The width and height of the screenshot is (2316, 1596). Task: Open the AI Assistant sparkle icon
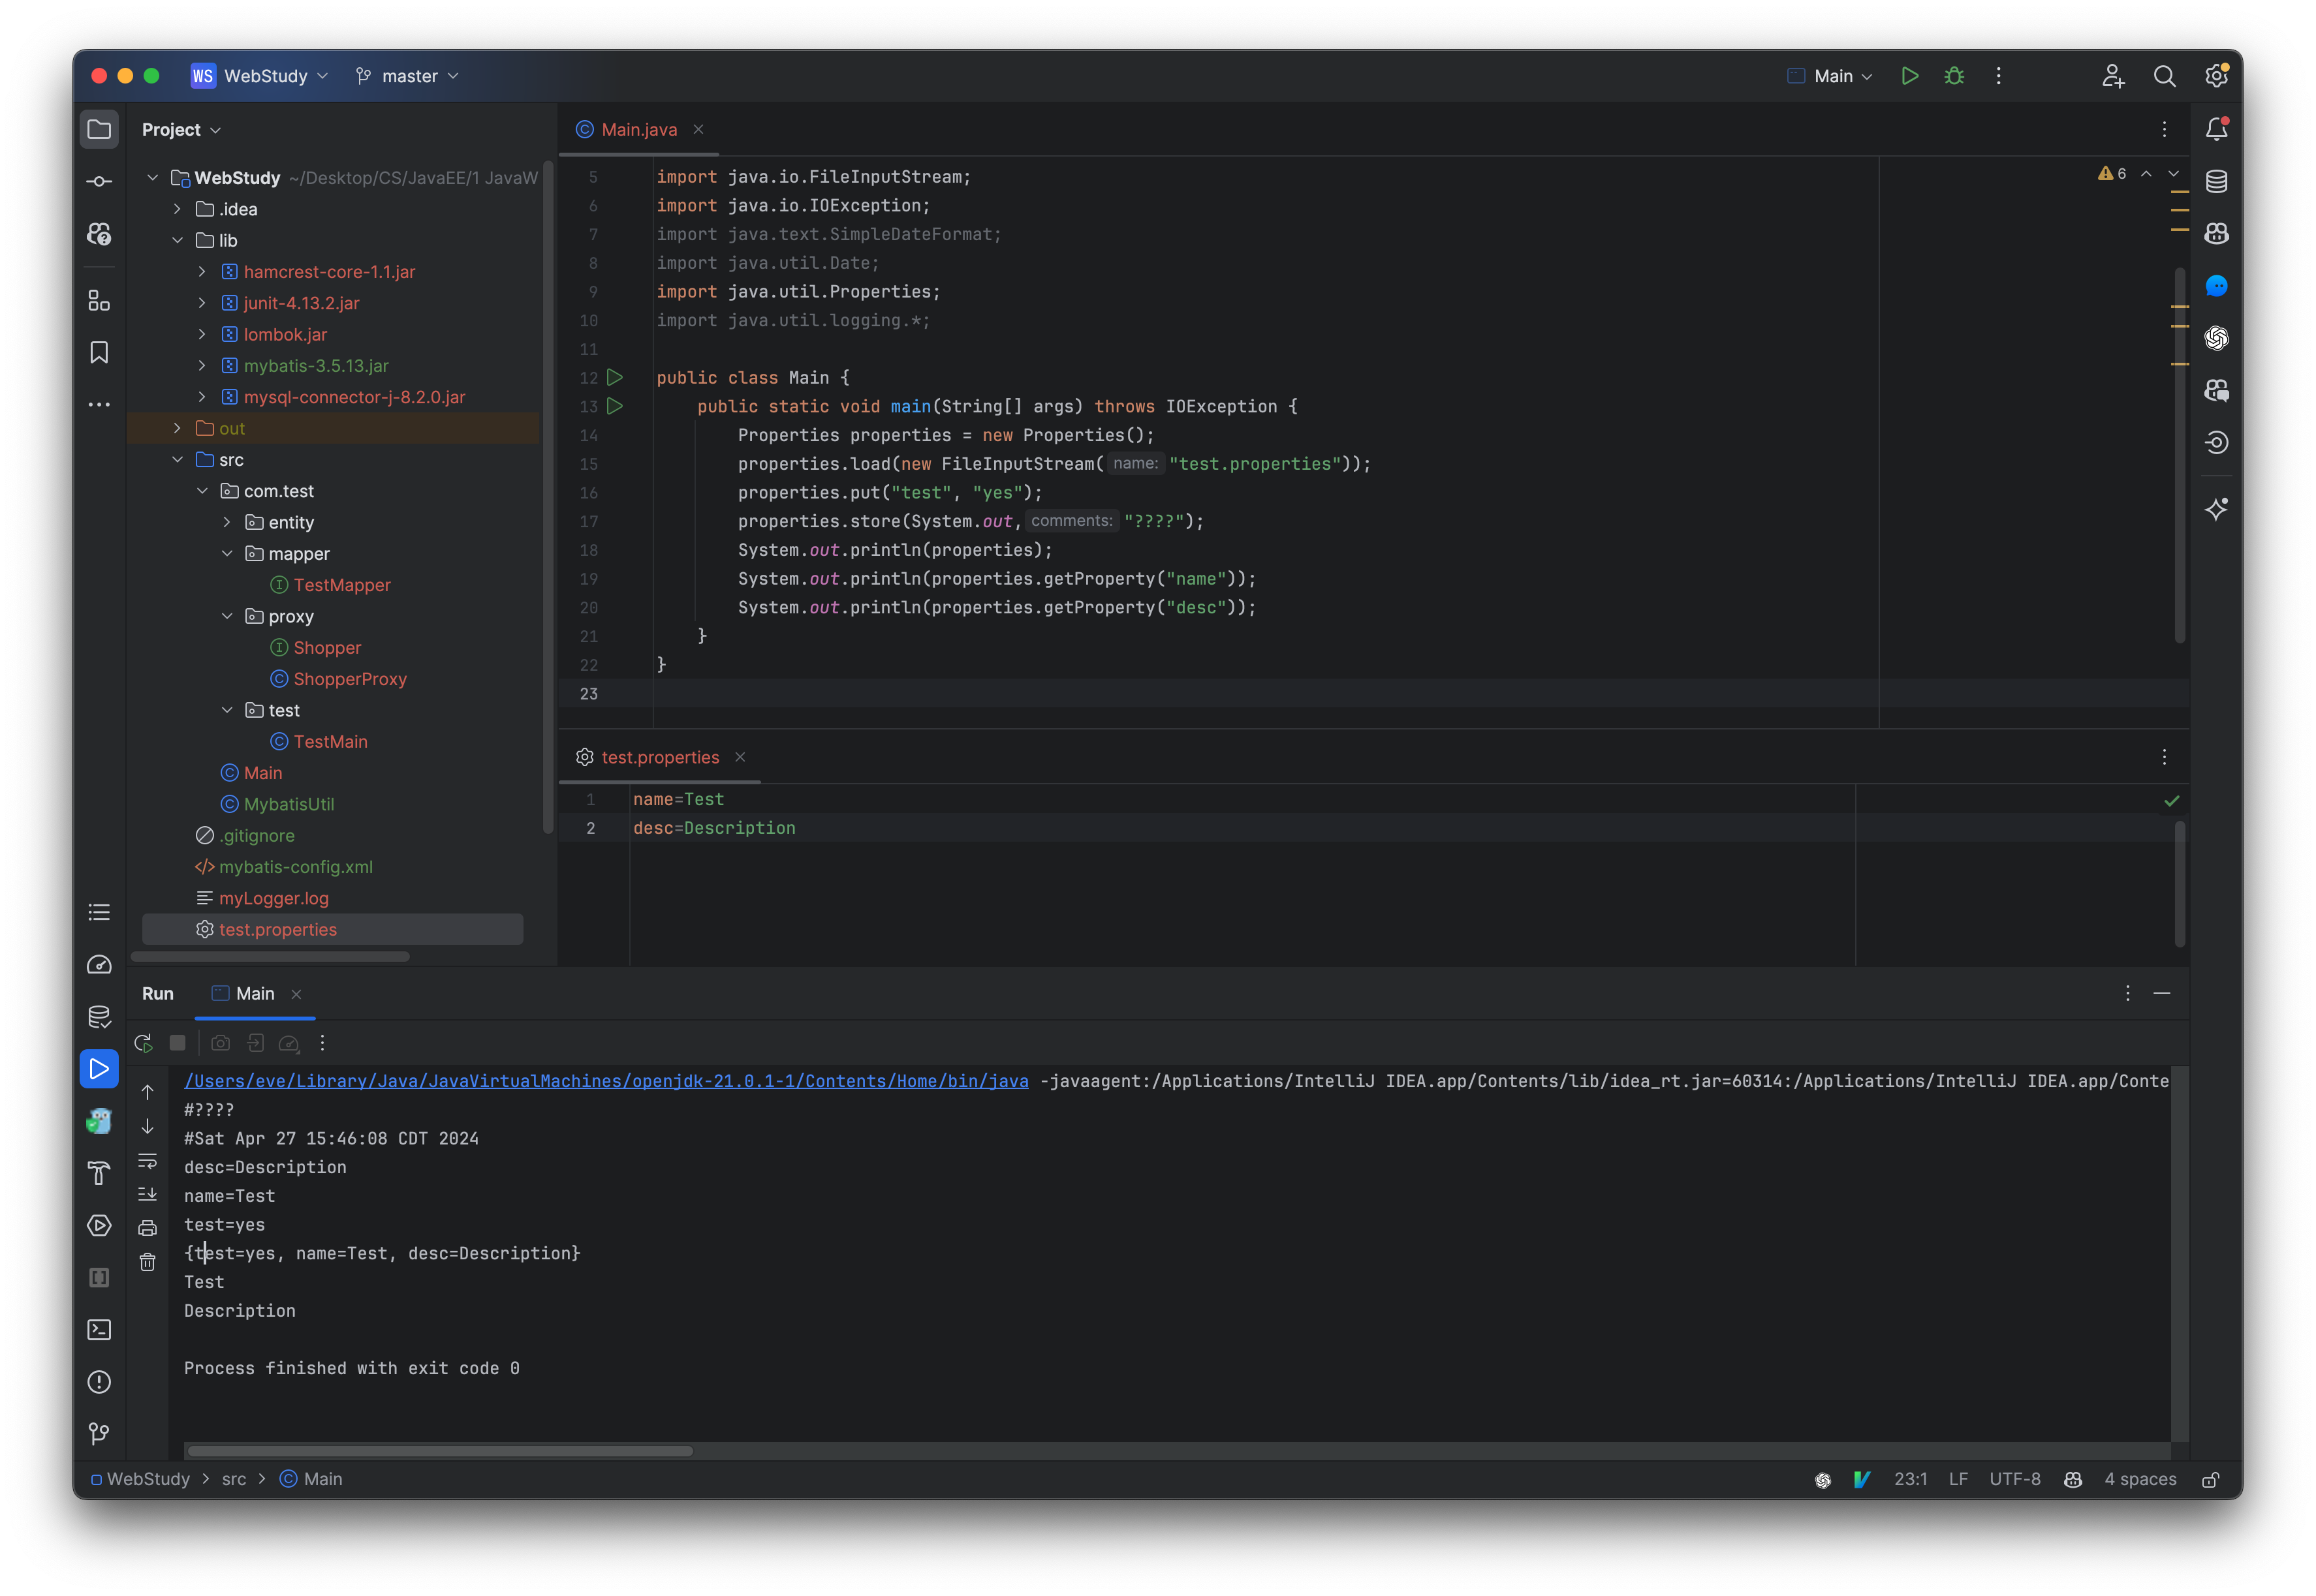pos(2216,509)
